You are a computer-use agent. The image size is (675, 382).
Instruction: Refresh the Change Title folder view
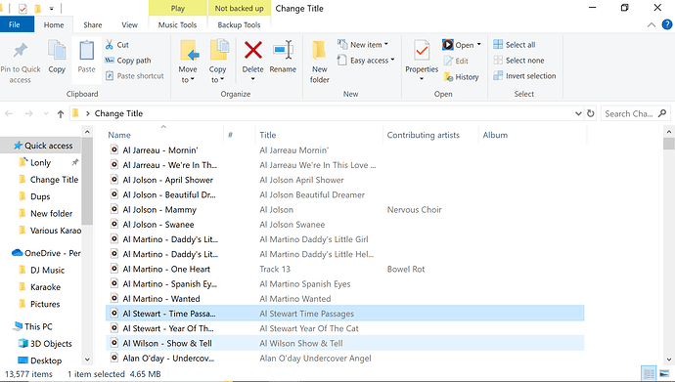(x=591, y=113)
